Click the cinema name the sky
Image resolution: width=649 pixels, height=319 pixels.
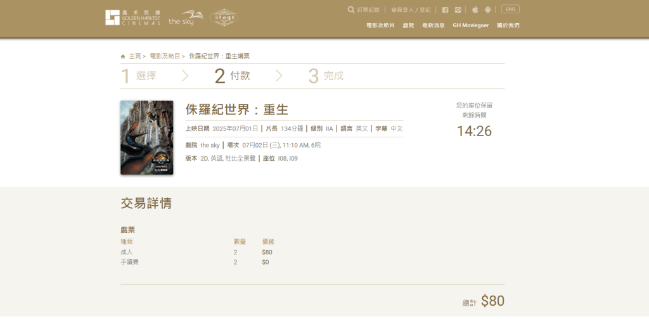tap(210, 145)
